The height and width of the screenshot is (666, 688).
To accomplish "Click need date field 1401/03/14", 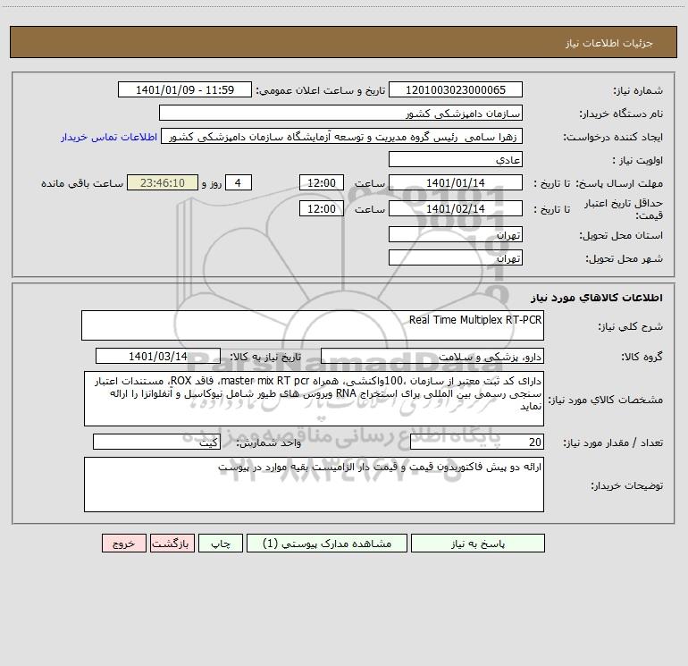I will [158, 356].
